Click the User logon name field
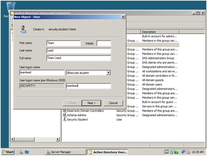The height and width of the screenshot is (156, 207). [42, 72]
